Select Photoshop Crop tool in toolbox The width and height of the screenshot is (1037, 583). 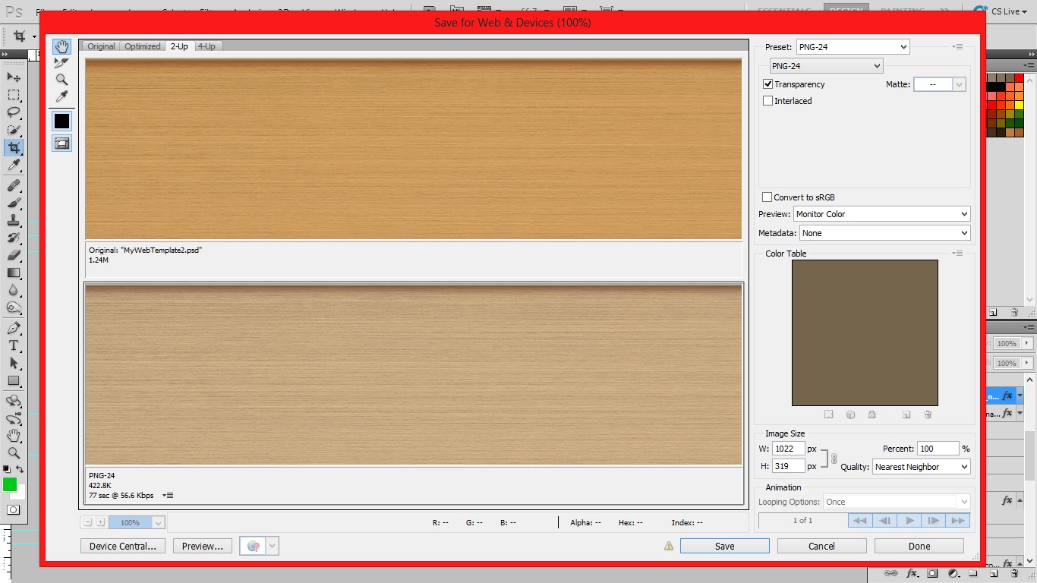[14, 147]
